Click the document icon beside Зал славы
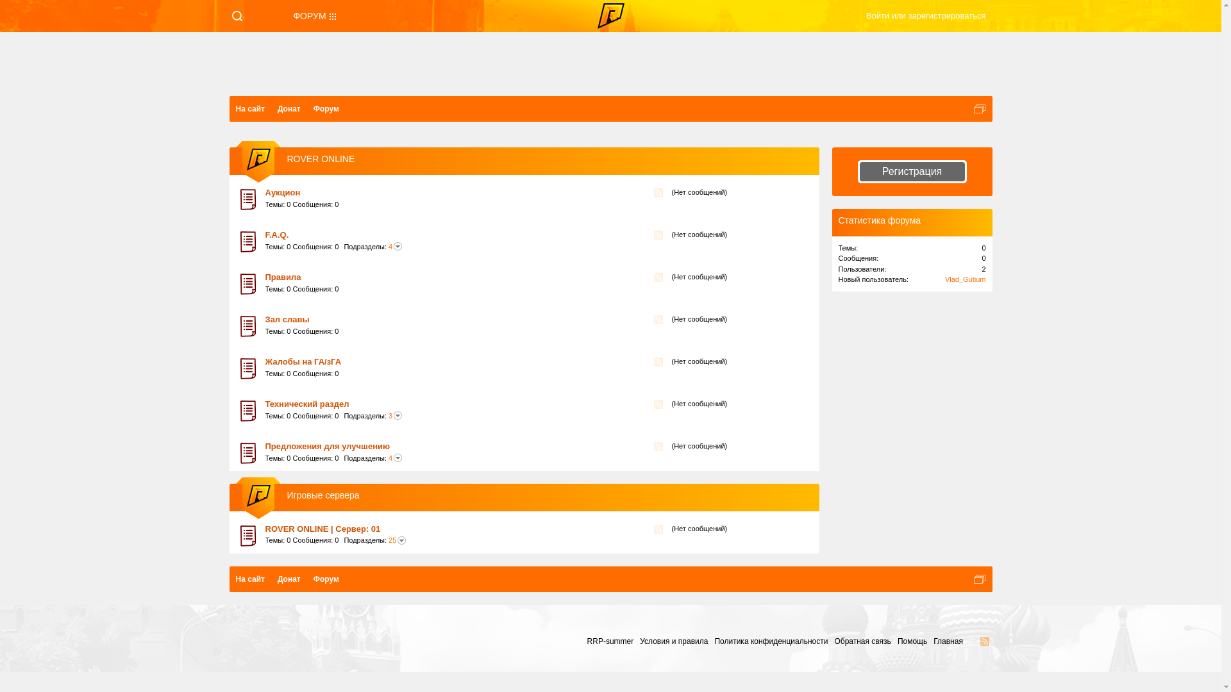The image size is (1231, 692). 248,326
